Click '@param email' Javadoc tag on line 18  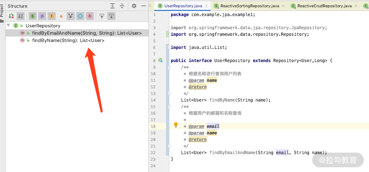(x=204, y=126)
